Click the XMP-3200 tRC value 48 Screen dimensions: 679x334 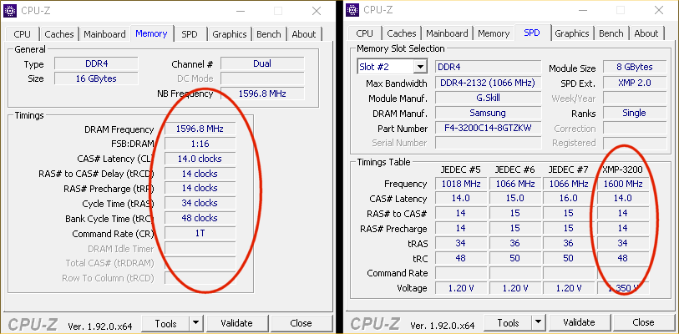[623, 258]
